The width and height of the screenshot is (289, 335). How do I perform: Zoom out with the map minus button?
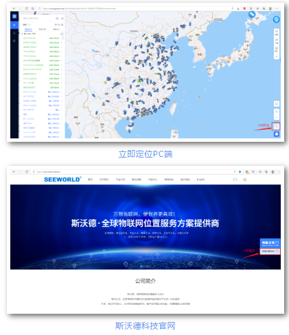277,117
